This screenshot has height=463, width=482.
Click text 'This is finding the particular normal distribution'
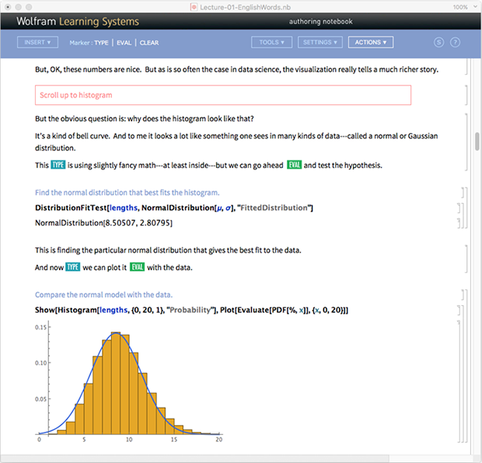(168, 250)
